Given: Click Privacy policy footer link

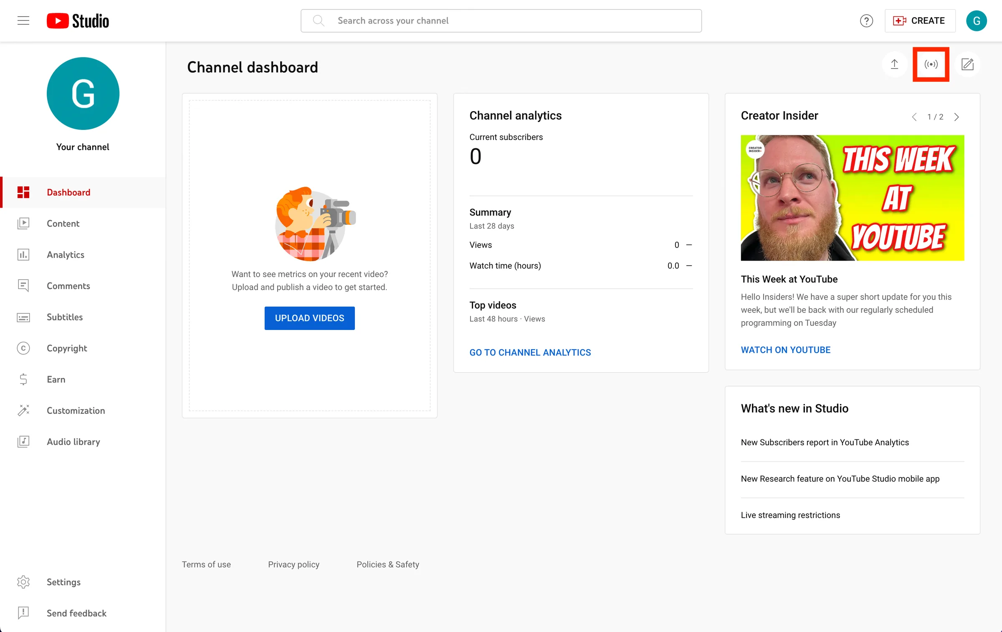Looking at the screenshot, I should pyautogui.click(x=294, y=564).
